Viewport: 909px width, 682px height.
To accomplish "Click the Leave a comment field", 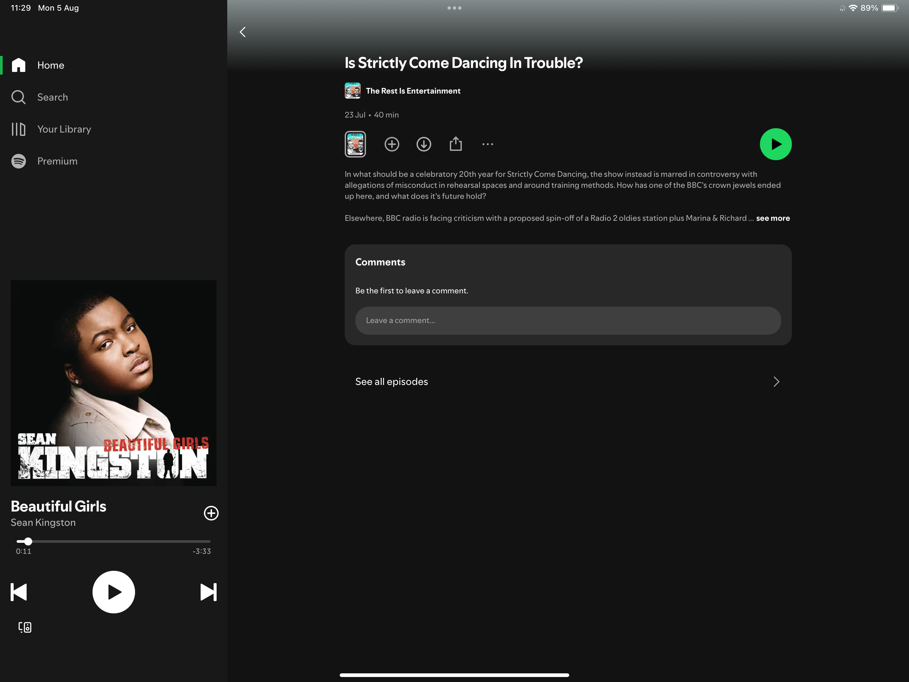I will pyautogui.click(x=568, y=320).
